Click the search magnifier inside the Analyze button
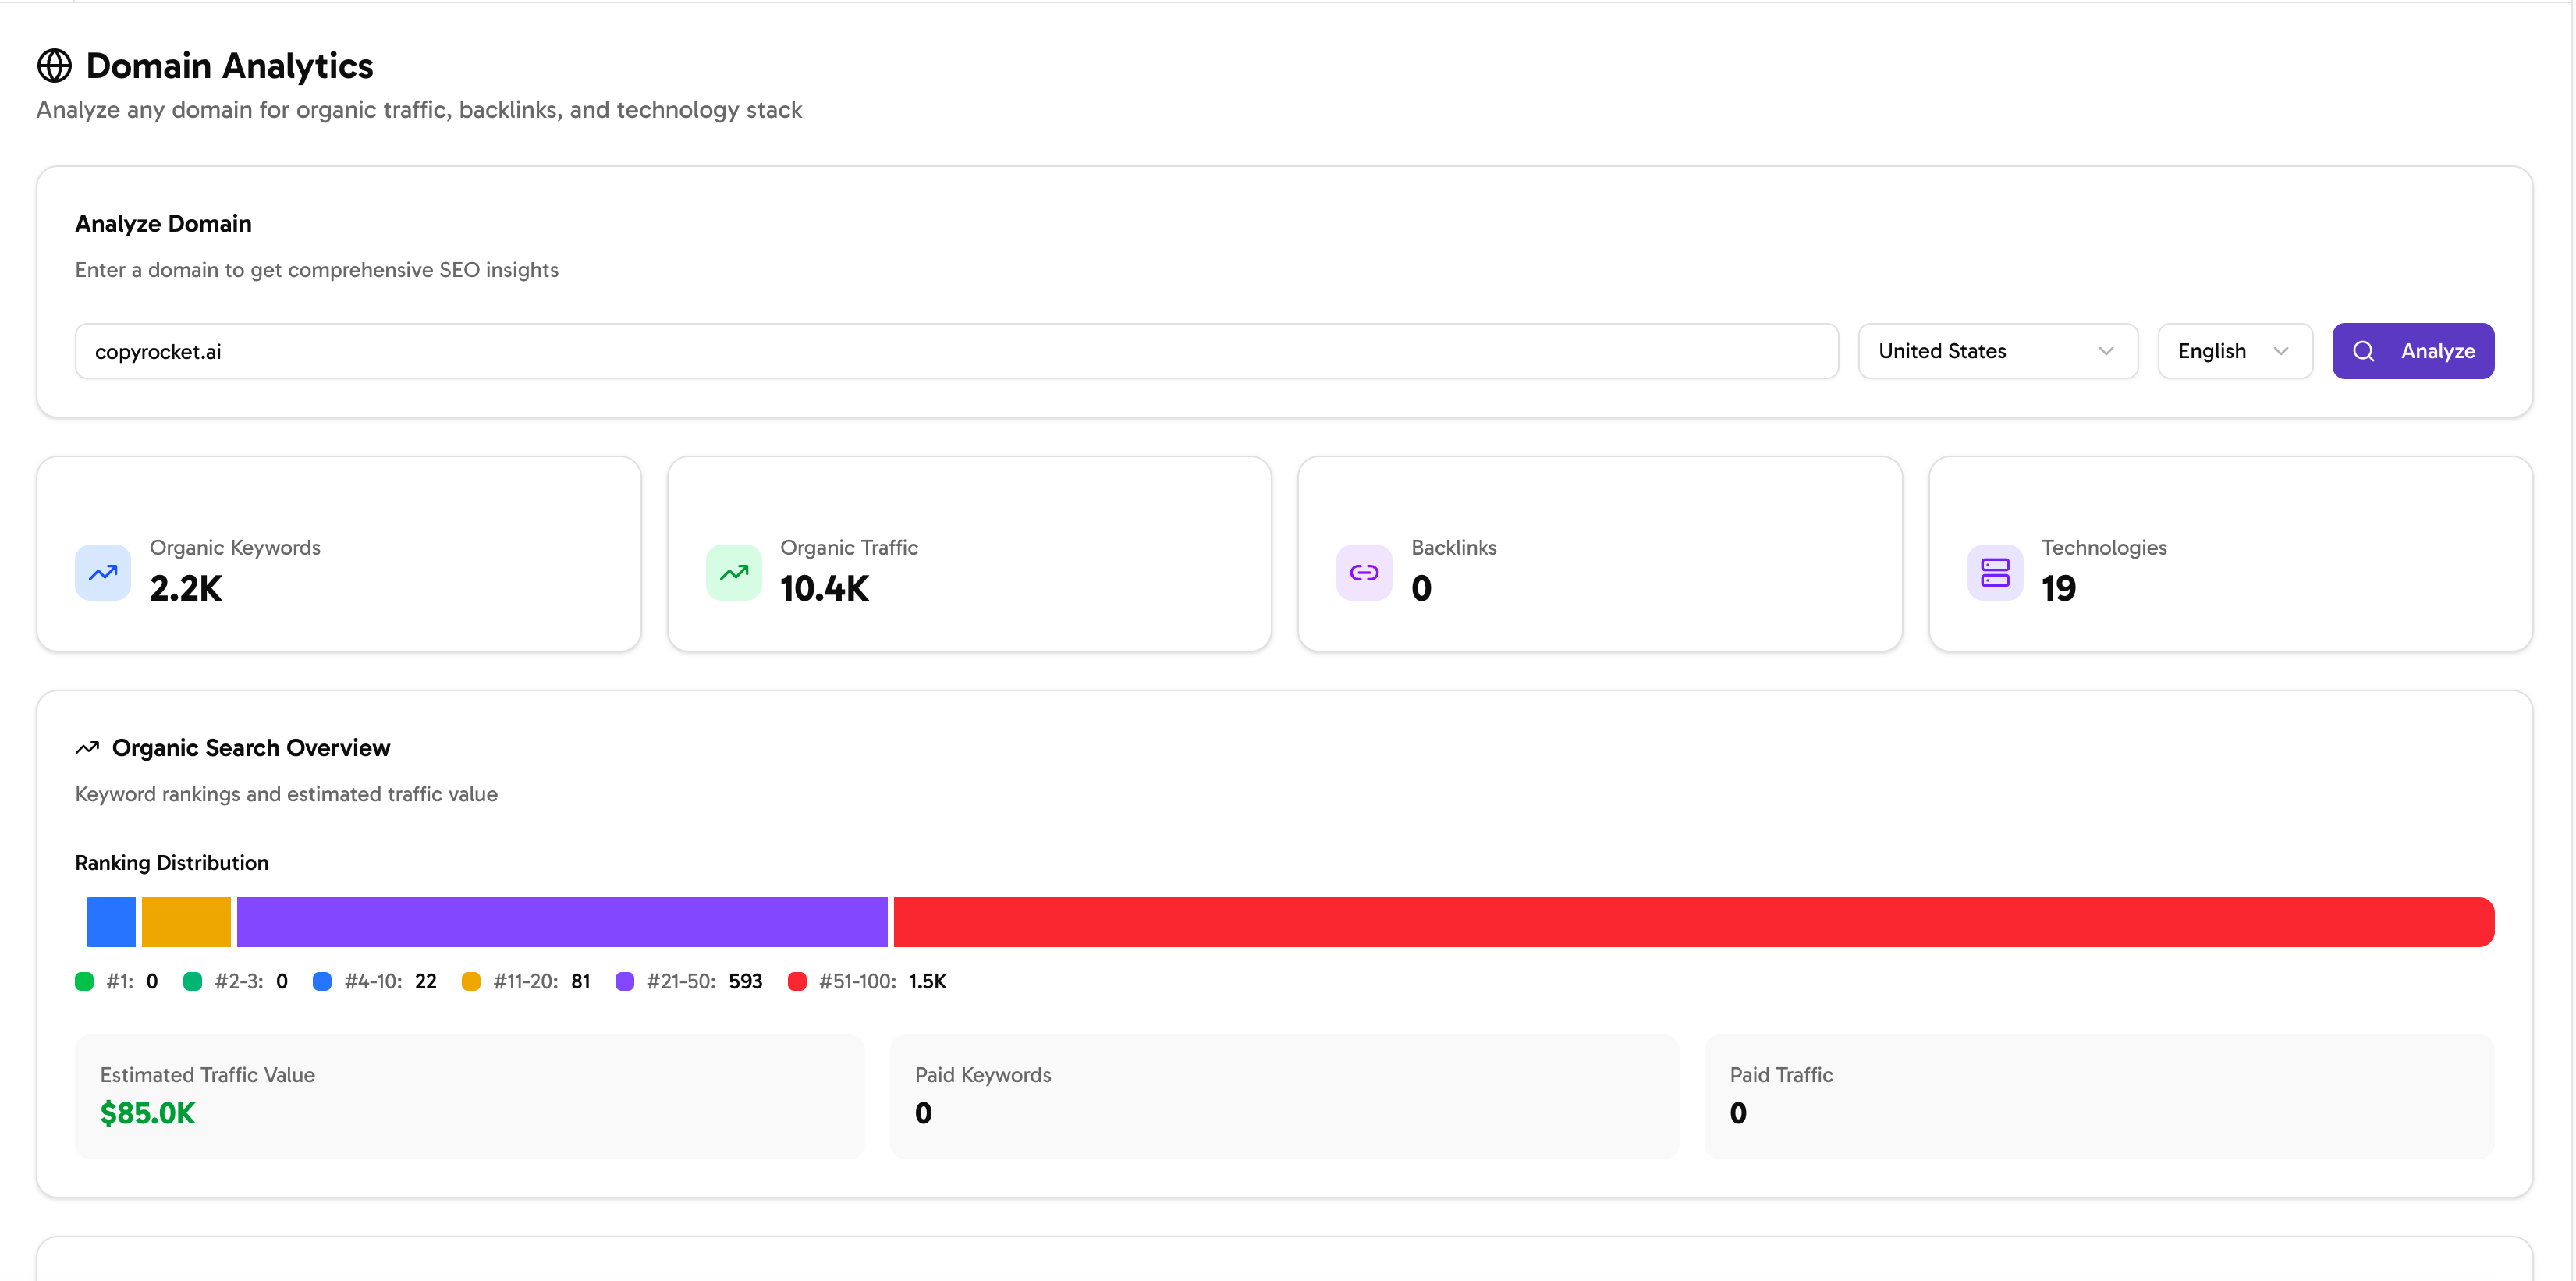The image size is (2576, 1281). (x=2363, y=351)
